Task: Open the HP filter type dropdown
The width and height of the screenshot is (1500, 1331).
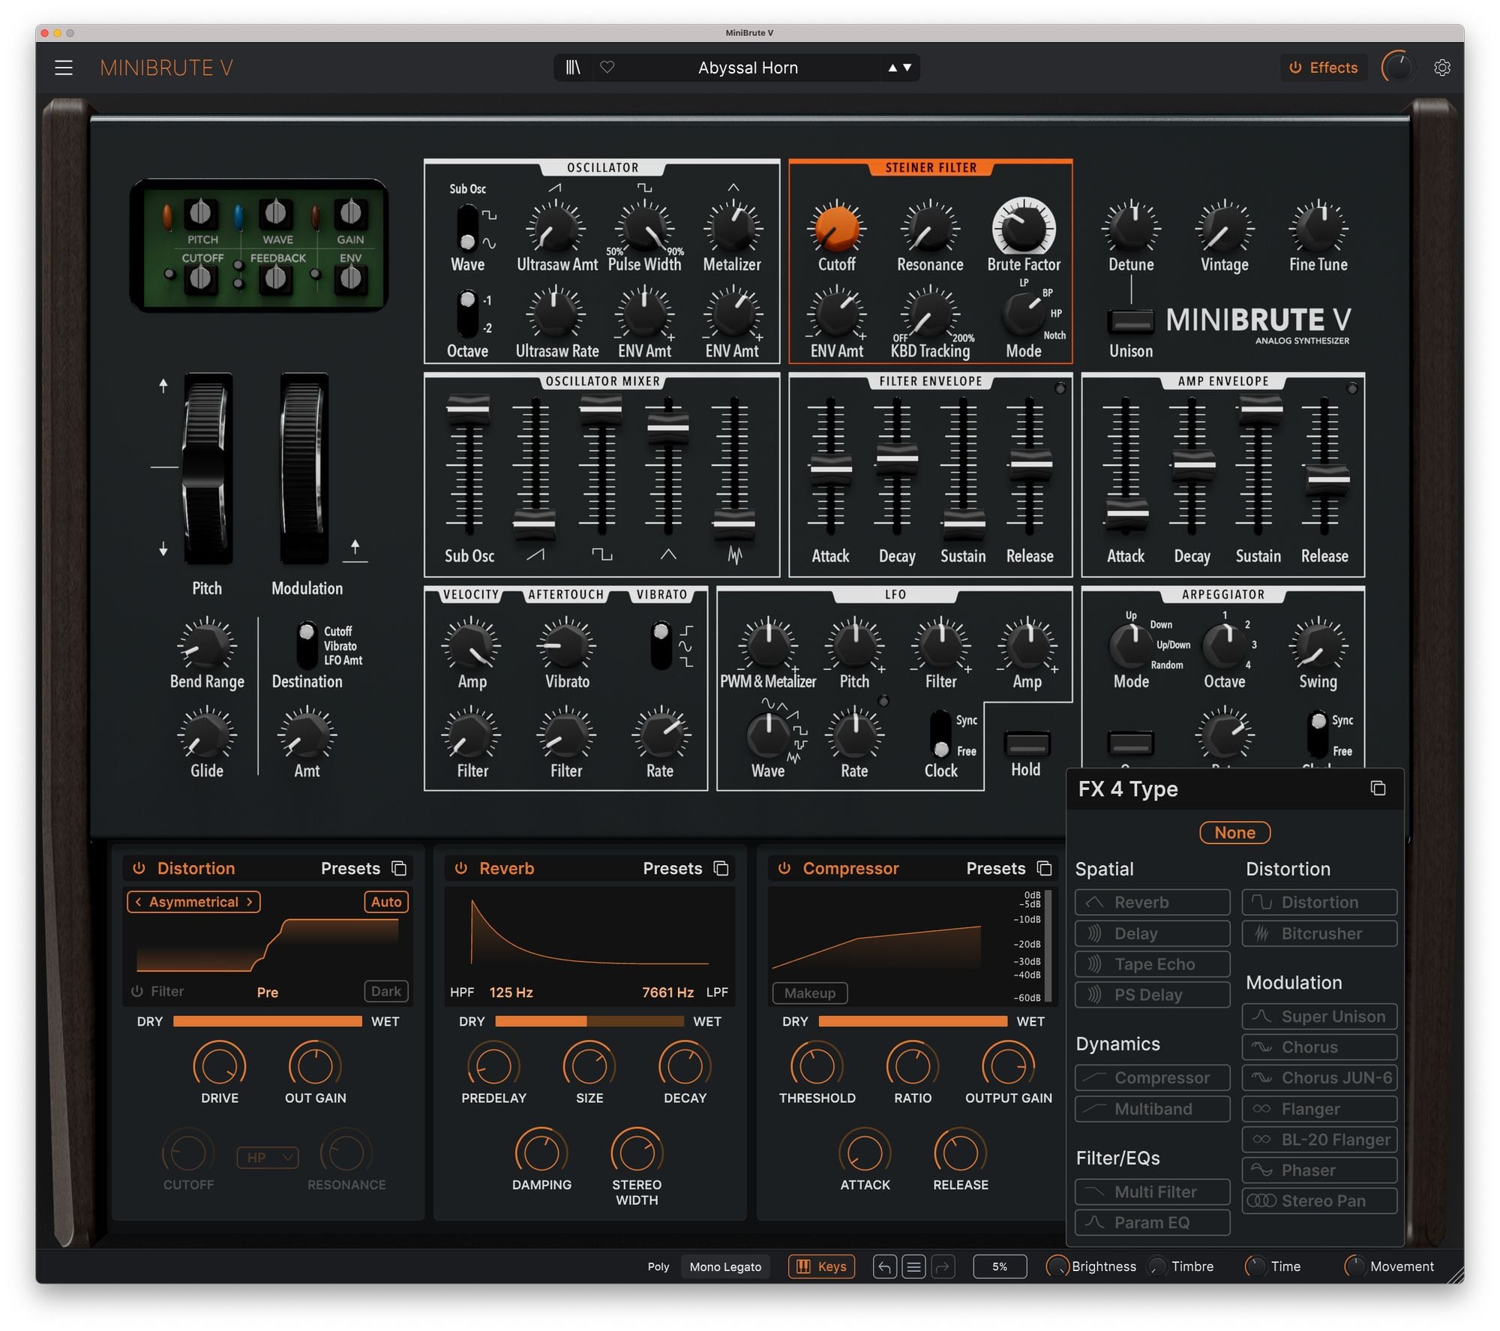Action: 268,1158
